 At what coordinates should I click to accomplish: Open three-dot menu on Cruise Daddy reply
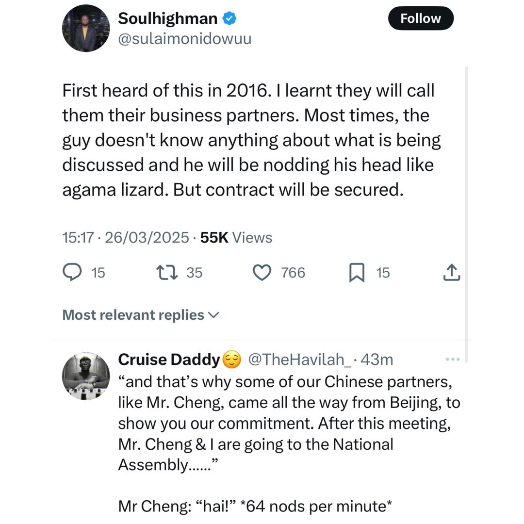point(452,360)
